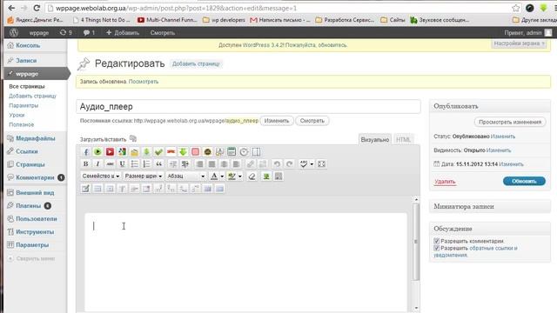Click the insert link chain icon
This screenshot has width=557, height=313.
[251, 164]
